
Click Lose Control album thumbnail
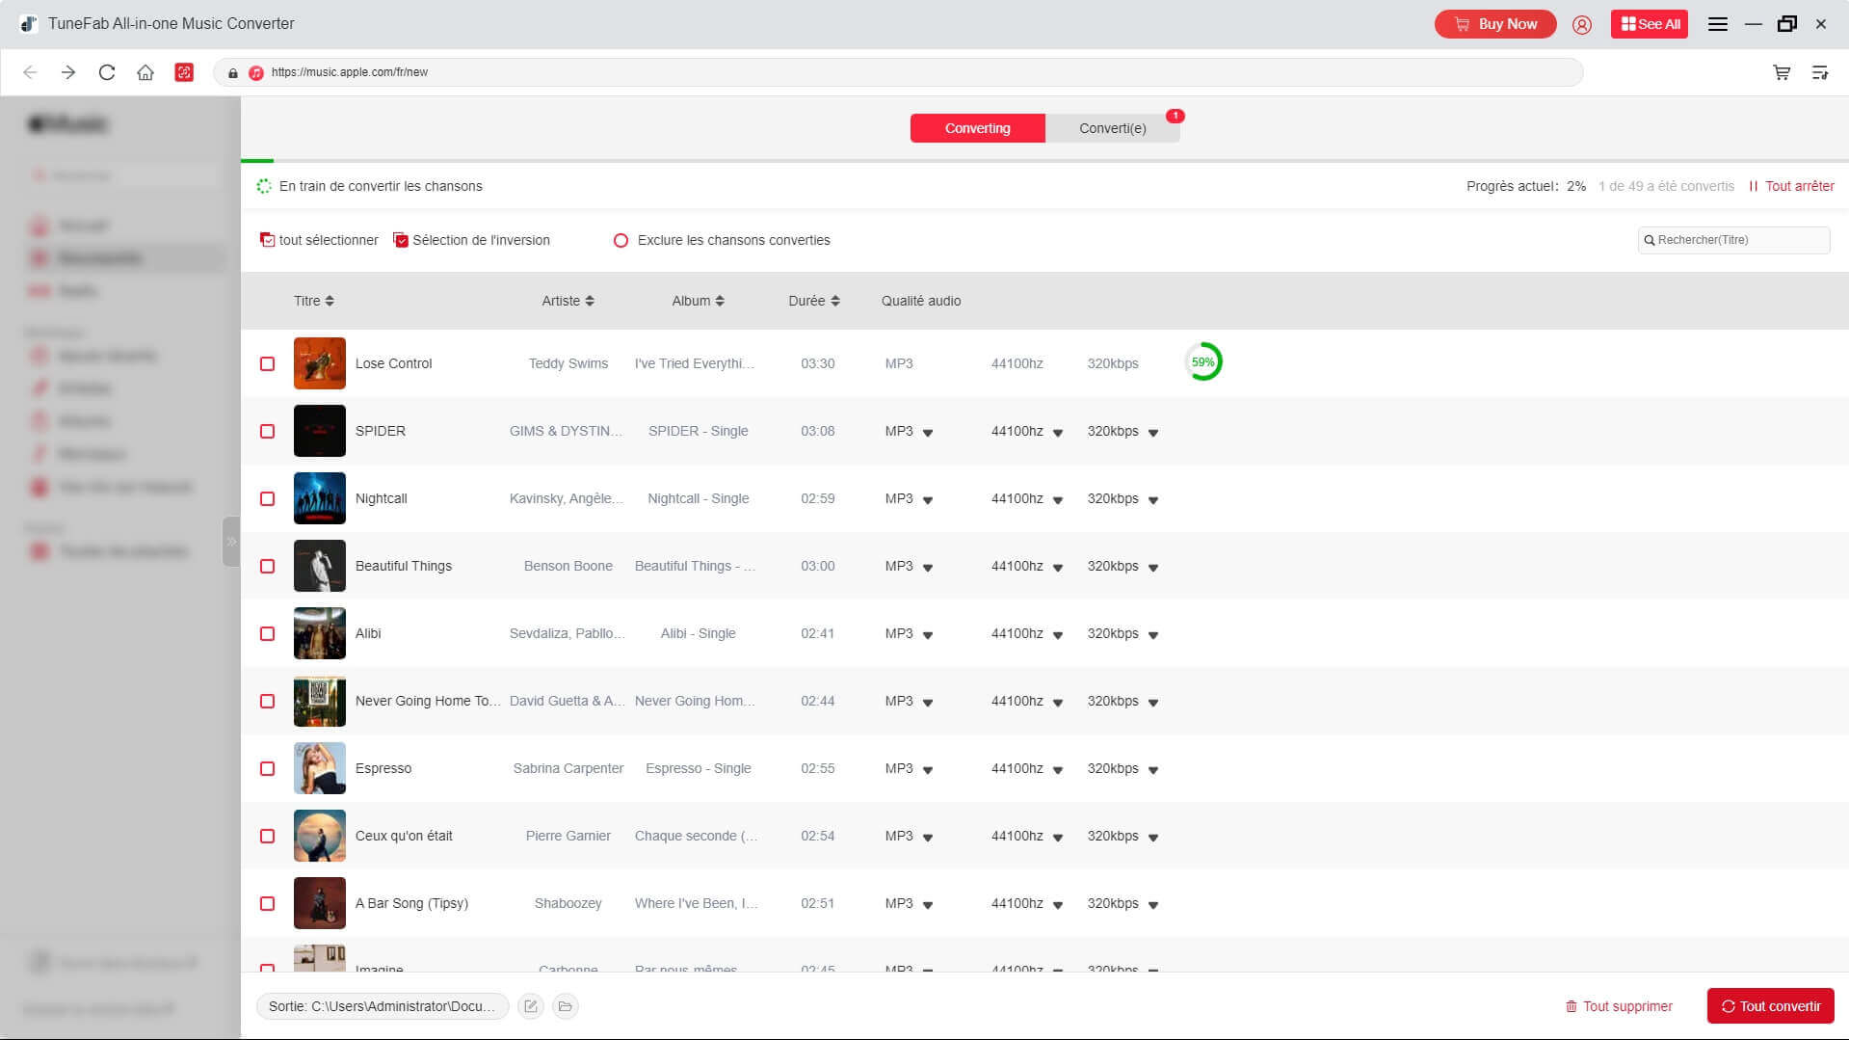click(320, 363)
